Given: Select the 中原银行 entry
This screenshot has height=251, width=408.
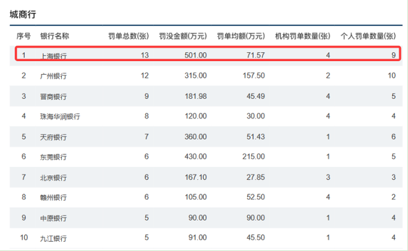Looking at the screenshot, I should [x=53, y=218].
